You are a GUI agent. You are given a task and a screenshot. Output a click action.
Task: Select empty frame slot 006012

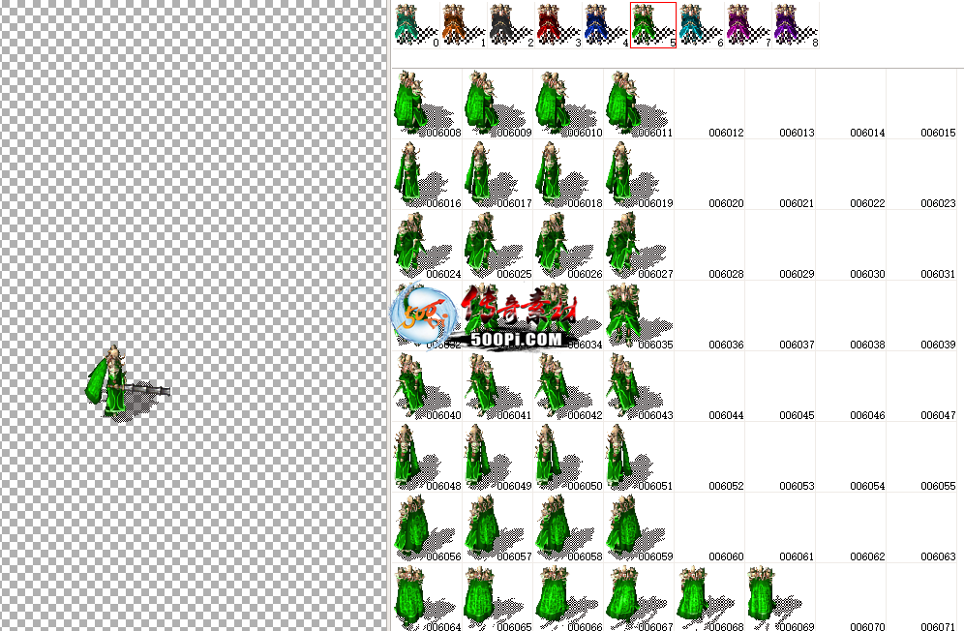[x=709, y=104]
